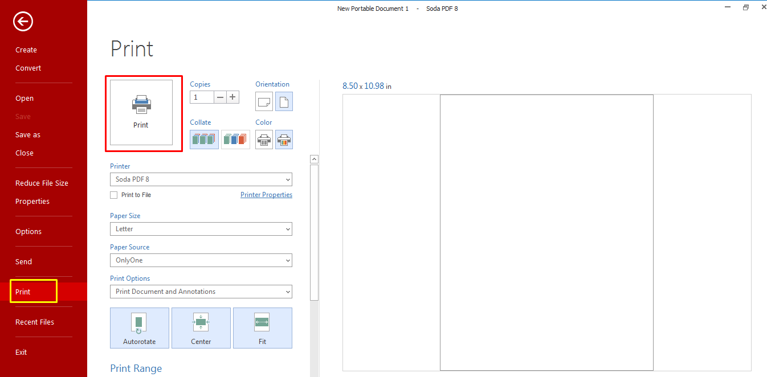This screenshot has width=767, height=377.
Task: Enable the Print to File checkbox
Action: coord(114,195)
